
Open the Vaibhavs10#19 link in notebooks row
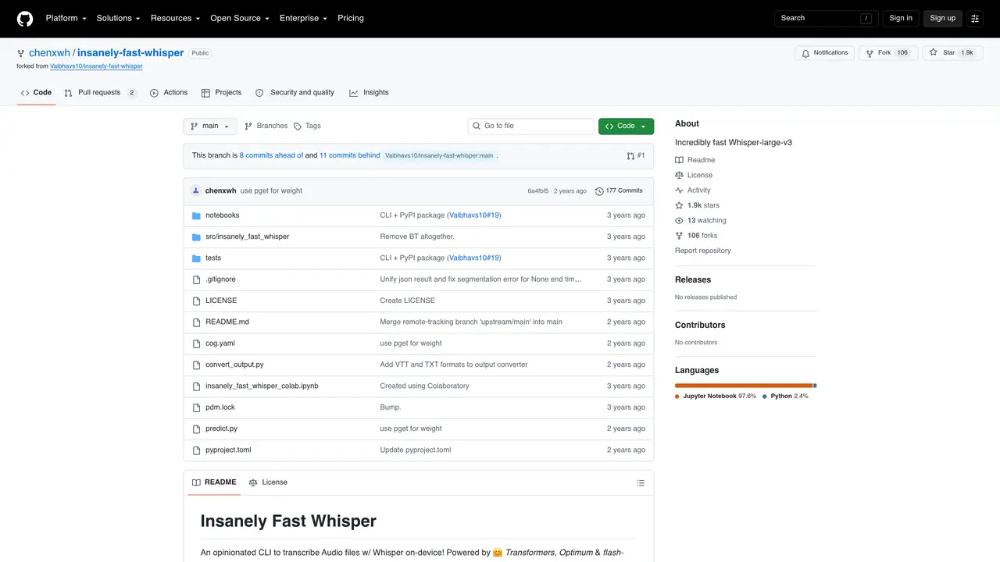(x=474, y=215)
